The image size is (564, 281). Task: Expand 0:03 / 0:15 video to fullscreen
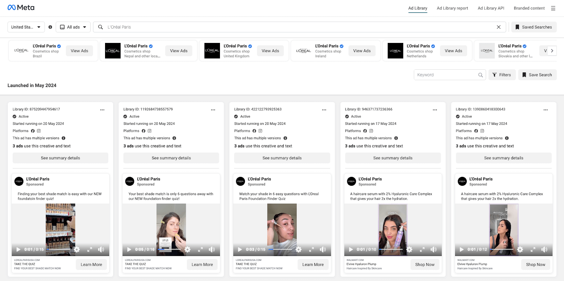pos(311,249)
